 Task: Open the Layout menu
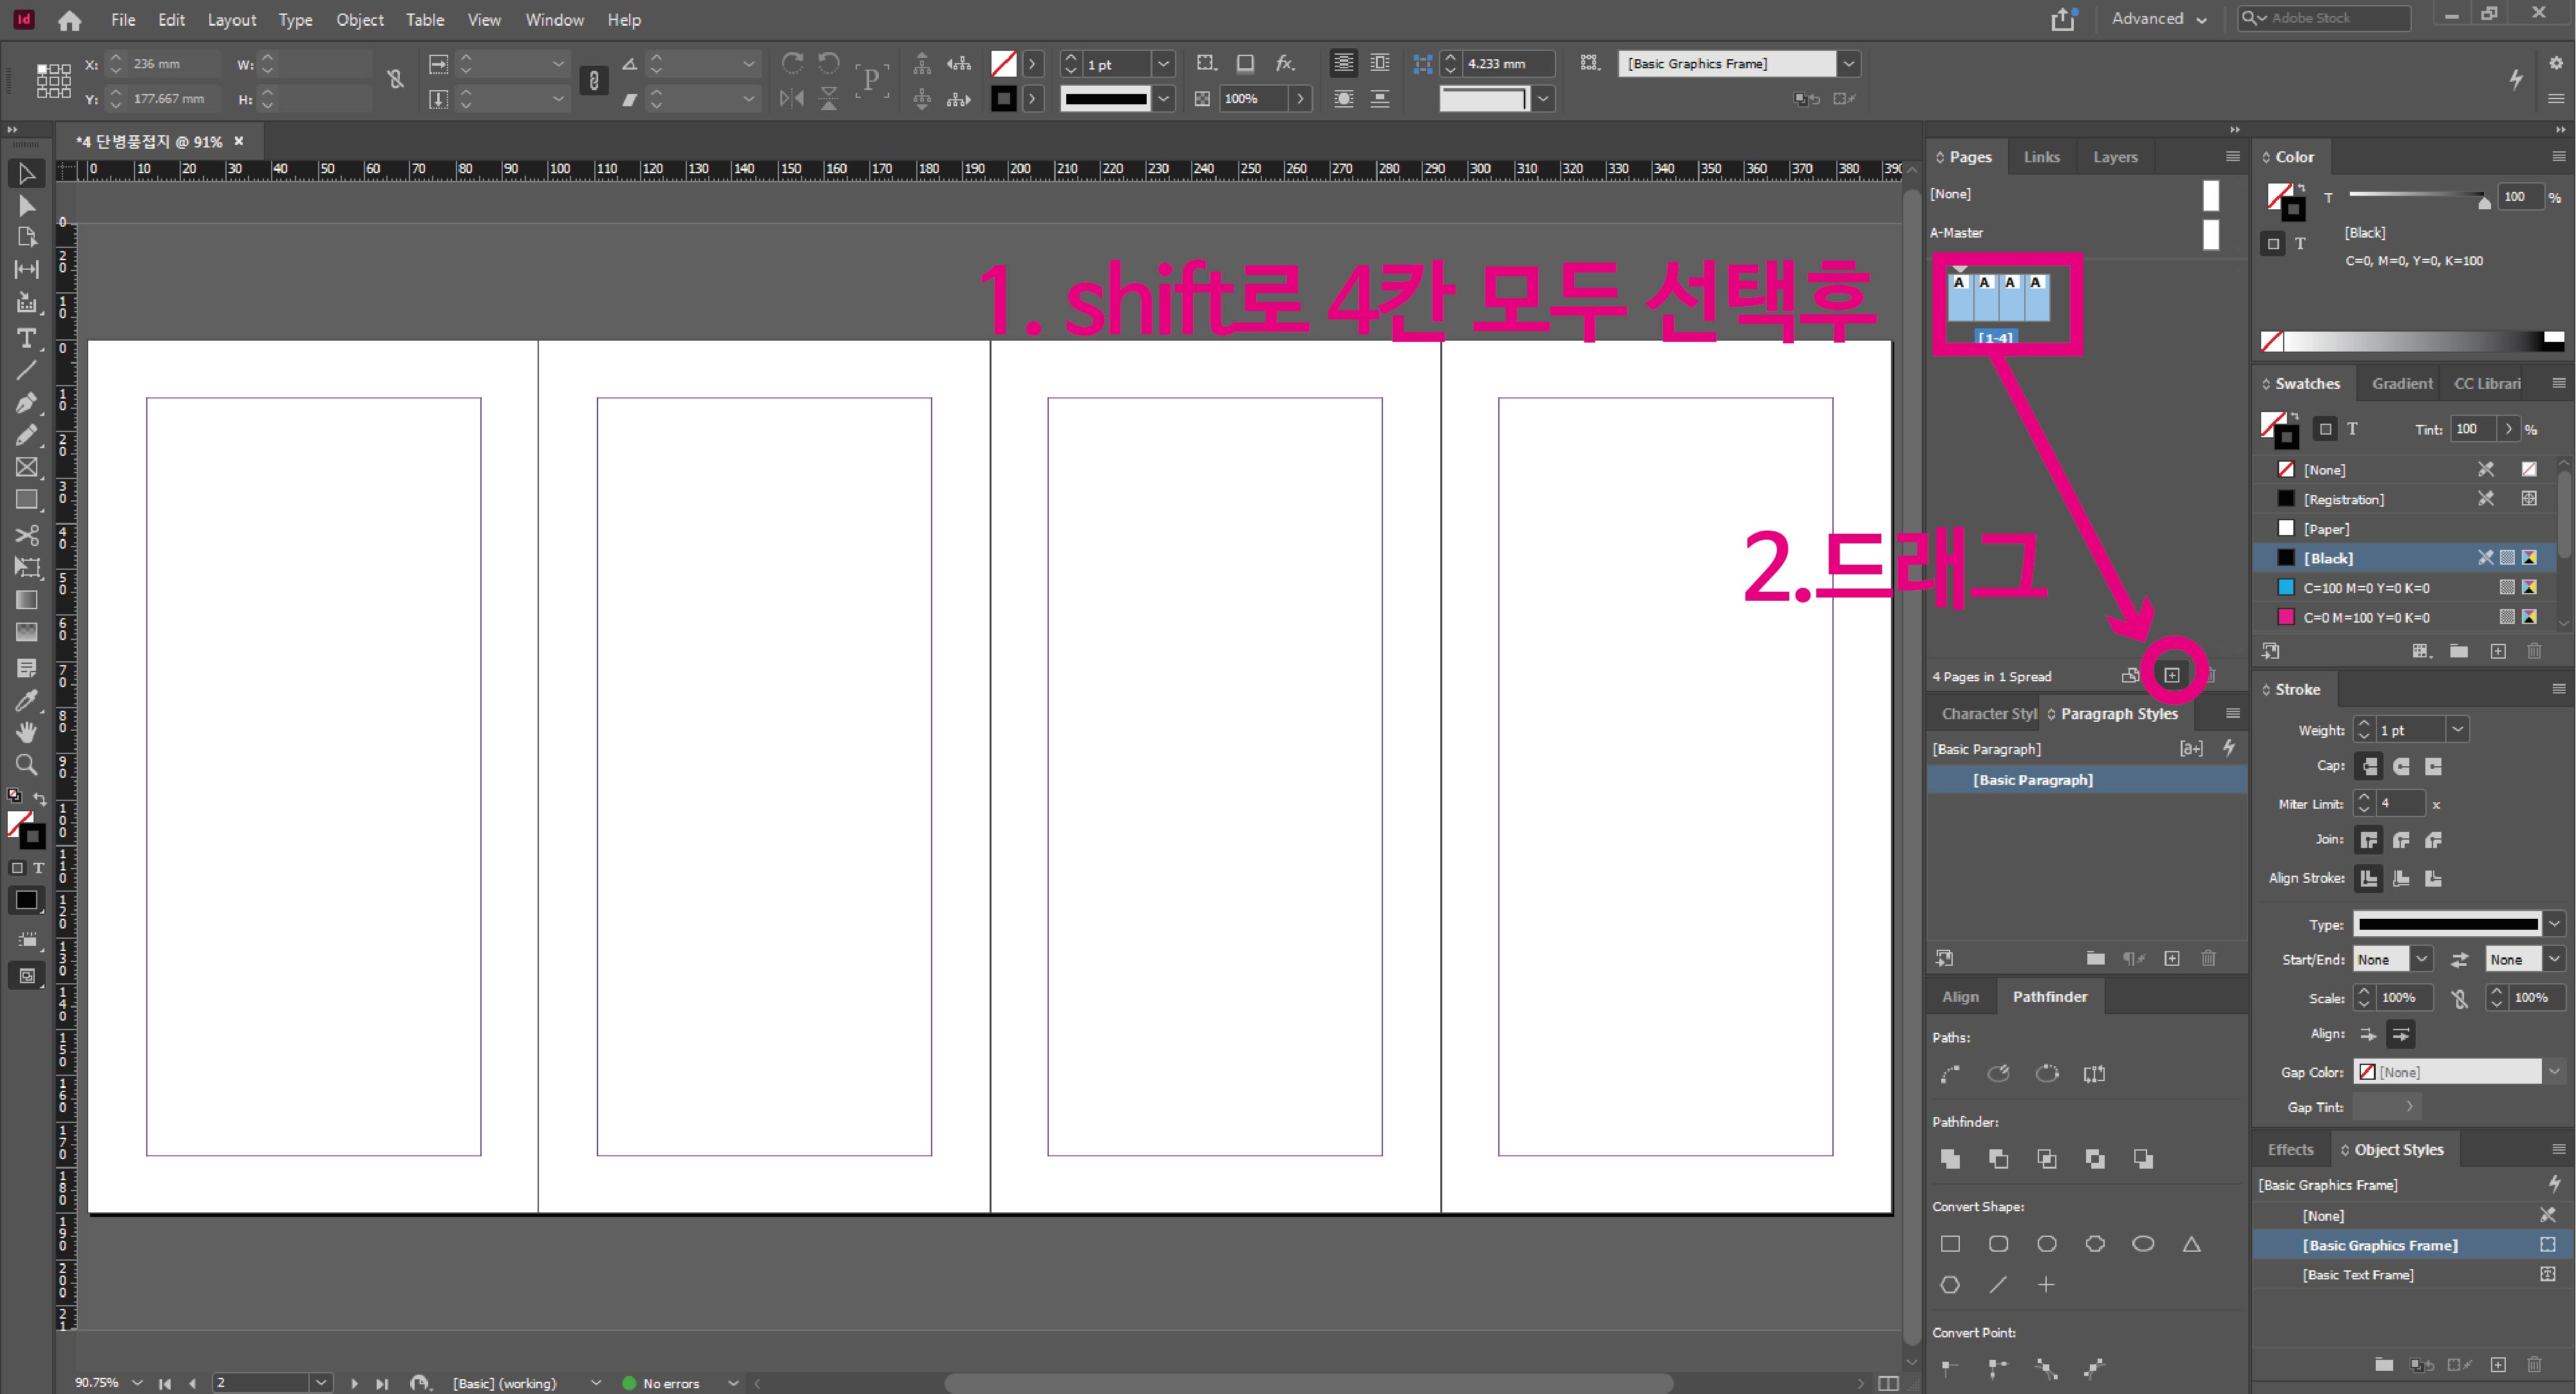point(232,20)
